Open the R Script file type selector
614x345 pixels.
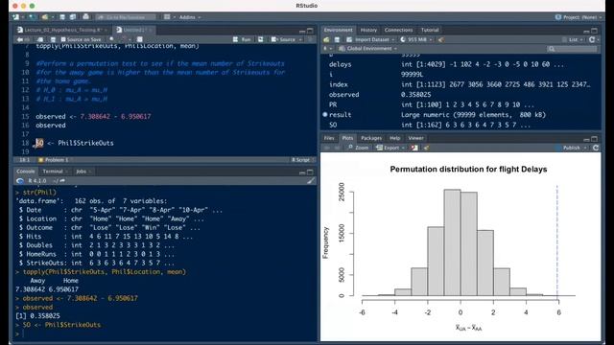303,160
